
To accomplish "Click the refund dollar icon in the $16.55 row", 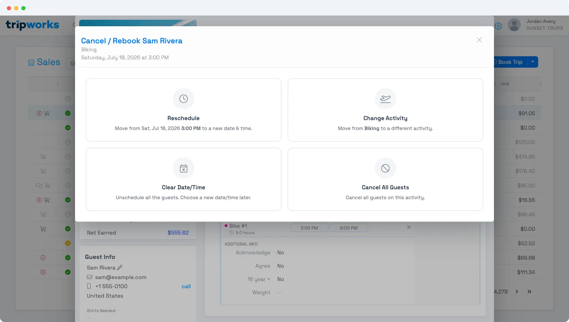I will [39, 200].
